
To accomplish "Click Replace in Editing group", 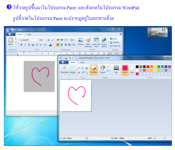I will coord(115,42).
